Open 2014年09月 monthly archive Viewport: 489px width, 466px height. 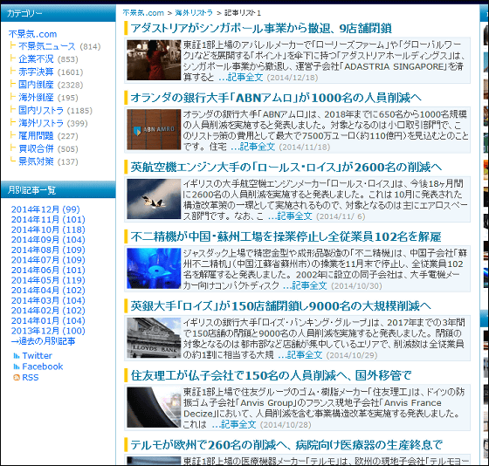[x=48, y=240]
